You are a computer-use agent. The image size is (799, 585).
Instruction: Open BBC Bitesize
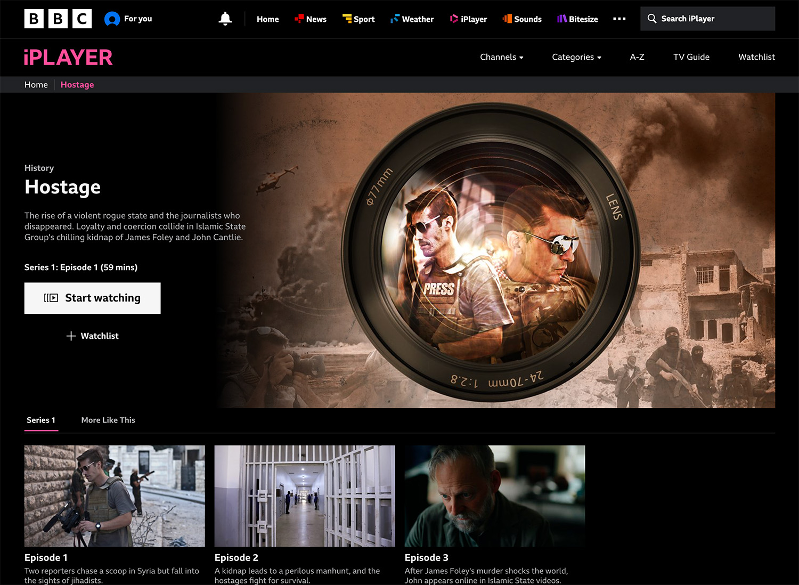click(577, 19)
